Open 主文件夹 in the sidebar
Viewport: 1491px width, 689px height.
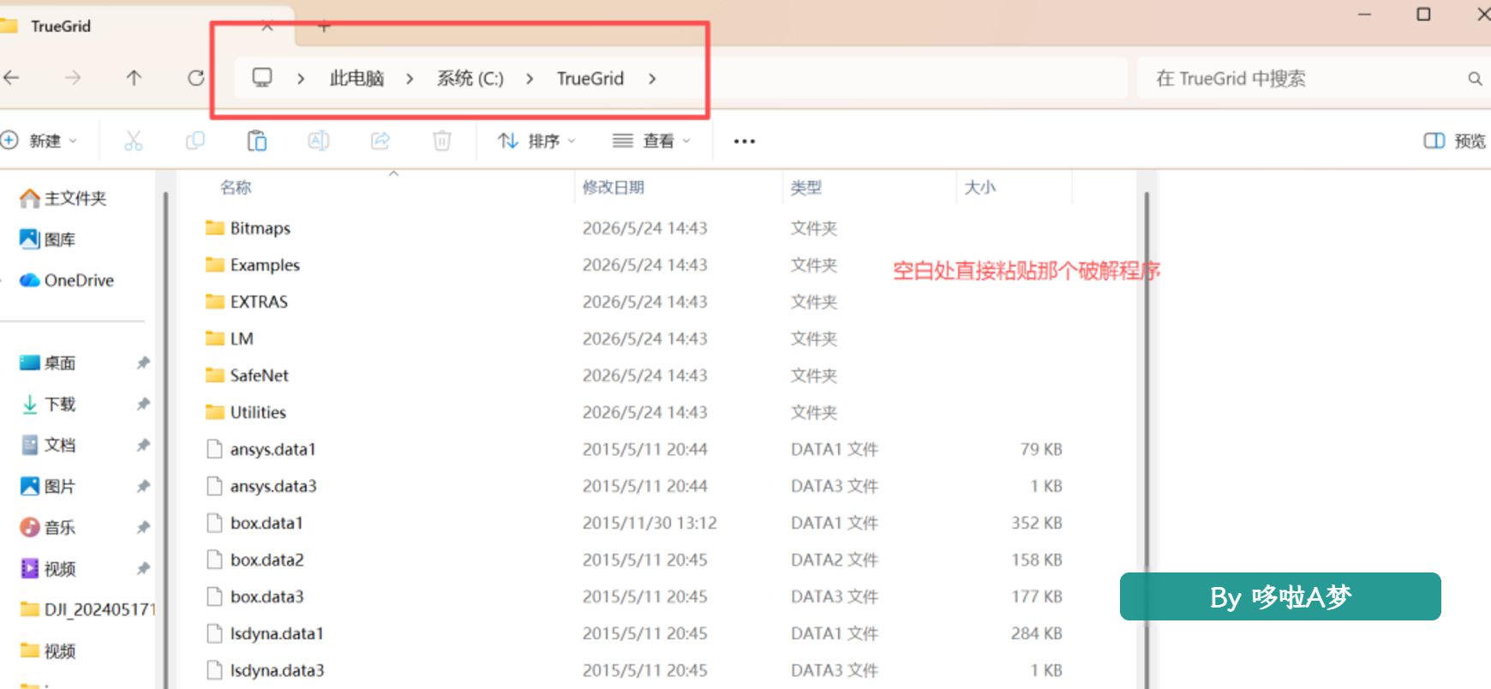63,198
